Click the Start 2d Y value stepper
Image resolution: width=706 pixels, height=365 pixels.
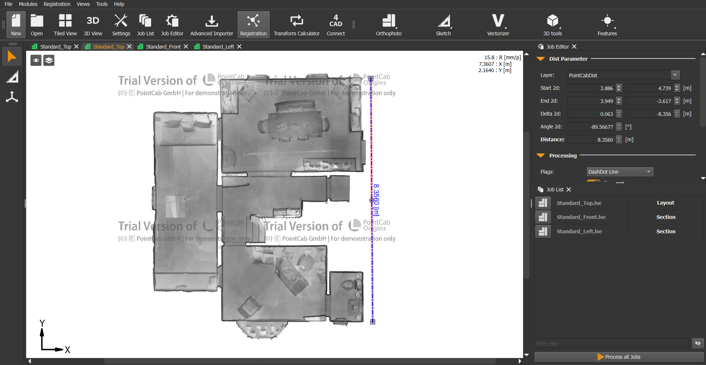[677, 88]
